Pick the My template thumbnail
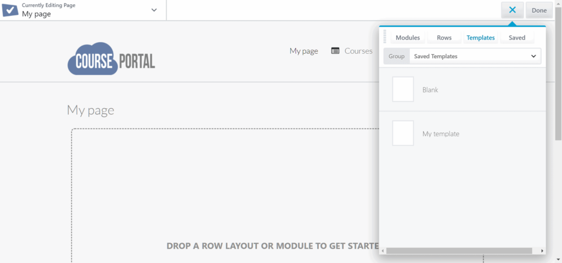 pos(403,133)
